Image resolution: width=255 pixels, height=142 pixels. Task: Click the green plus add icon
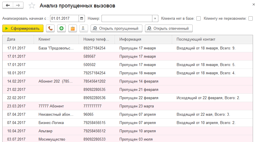click(x=61, y=28)
